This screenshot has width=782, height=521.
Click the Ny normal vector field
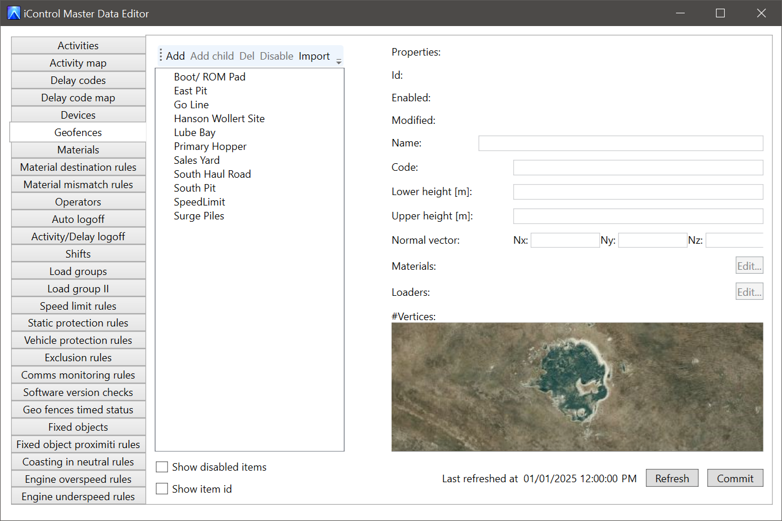[653, 240]
